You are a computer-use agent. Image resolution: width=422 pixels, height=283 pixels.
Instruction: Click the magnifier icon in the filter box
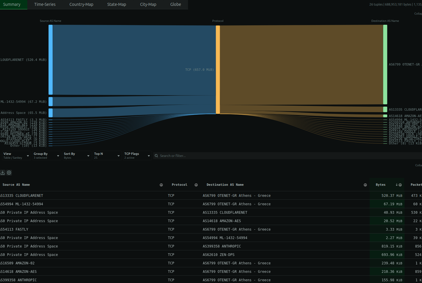(x=157, y=156)
